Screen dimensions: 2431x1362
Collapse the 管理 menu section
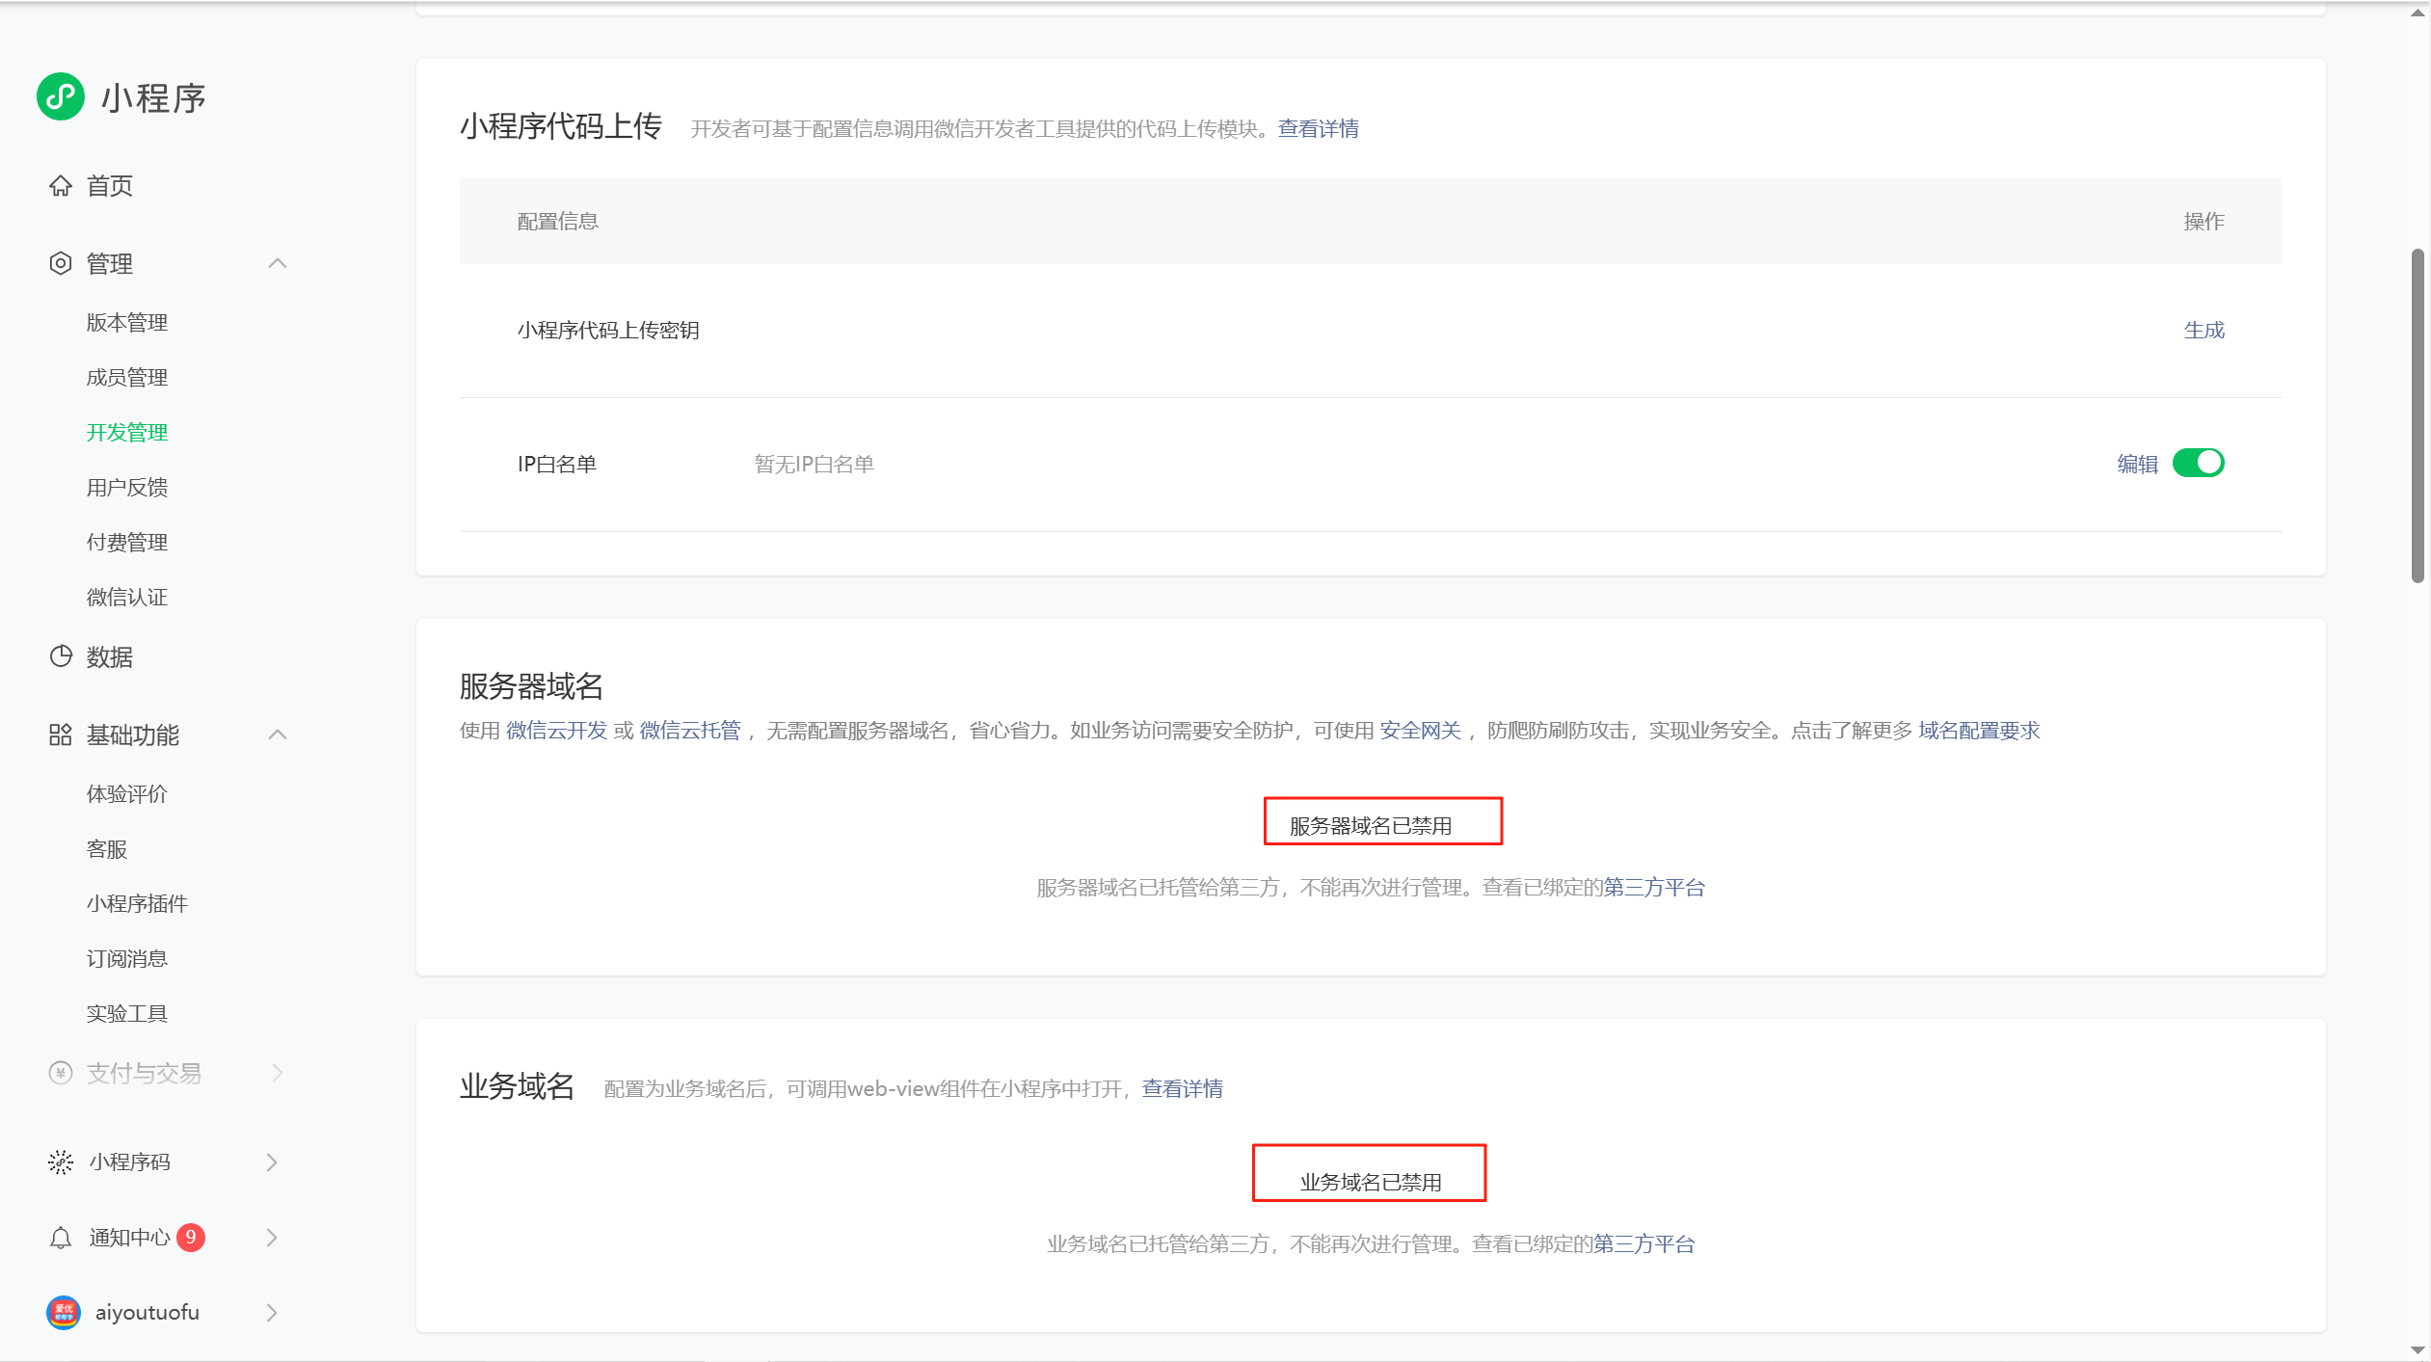tap(278, 263)
